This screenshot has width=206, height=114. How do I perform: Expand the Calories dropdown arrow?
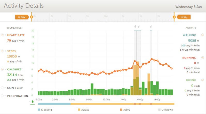click(x=5, y=70)
